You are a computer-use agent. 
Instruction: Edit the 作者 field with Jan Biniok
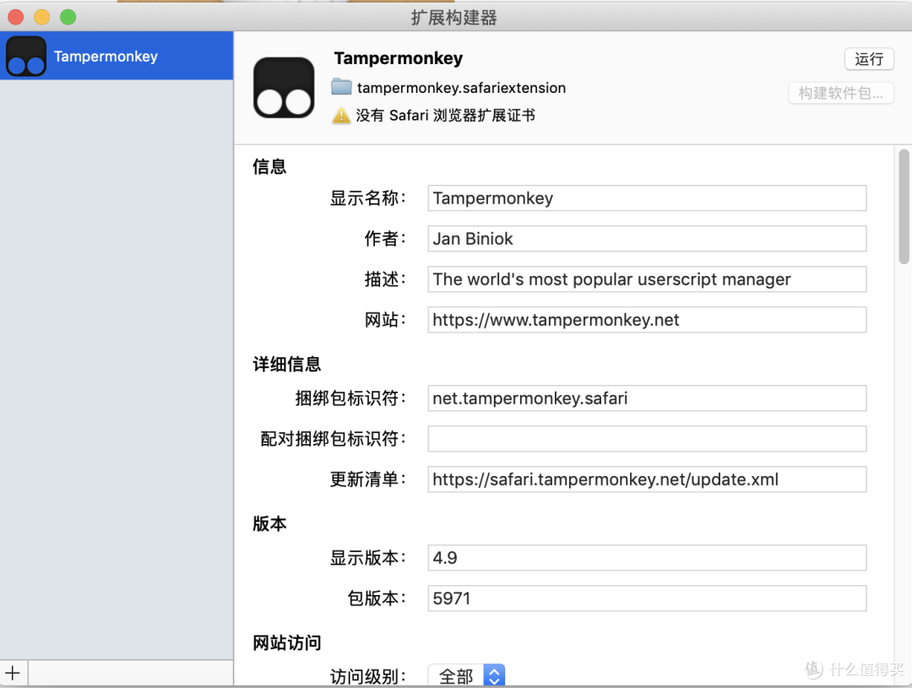point(647,239)
